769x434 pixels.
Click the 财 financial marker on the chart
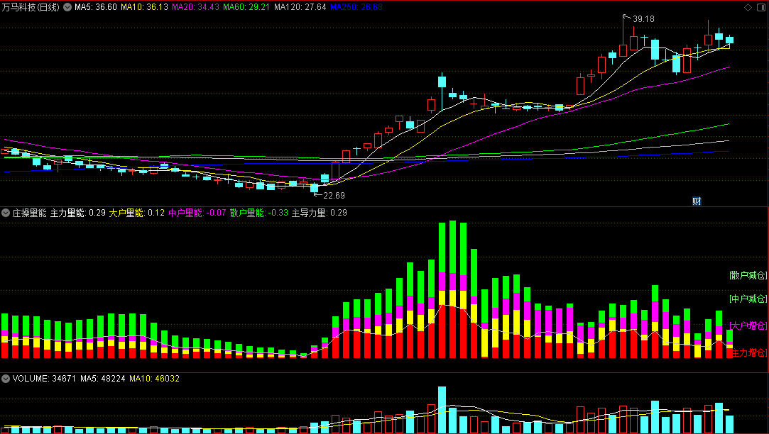697,201
